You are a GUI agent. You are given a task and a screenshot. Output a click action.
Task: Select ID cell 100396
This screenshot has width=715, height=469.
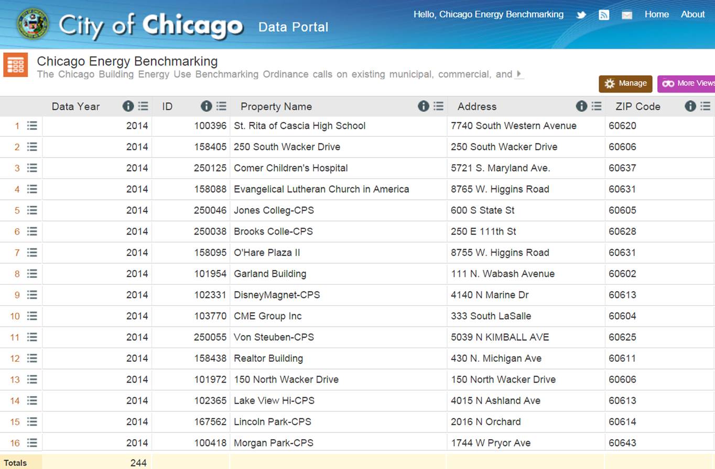tap(210, 126)
